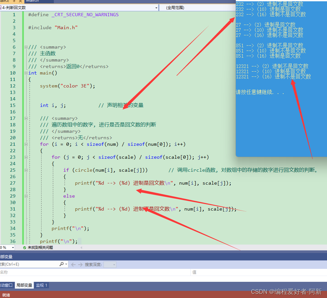The image size is (327, 298).
Task: Open the (全局范围) scope dropdown
Action: 197,8
